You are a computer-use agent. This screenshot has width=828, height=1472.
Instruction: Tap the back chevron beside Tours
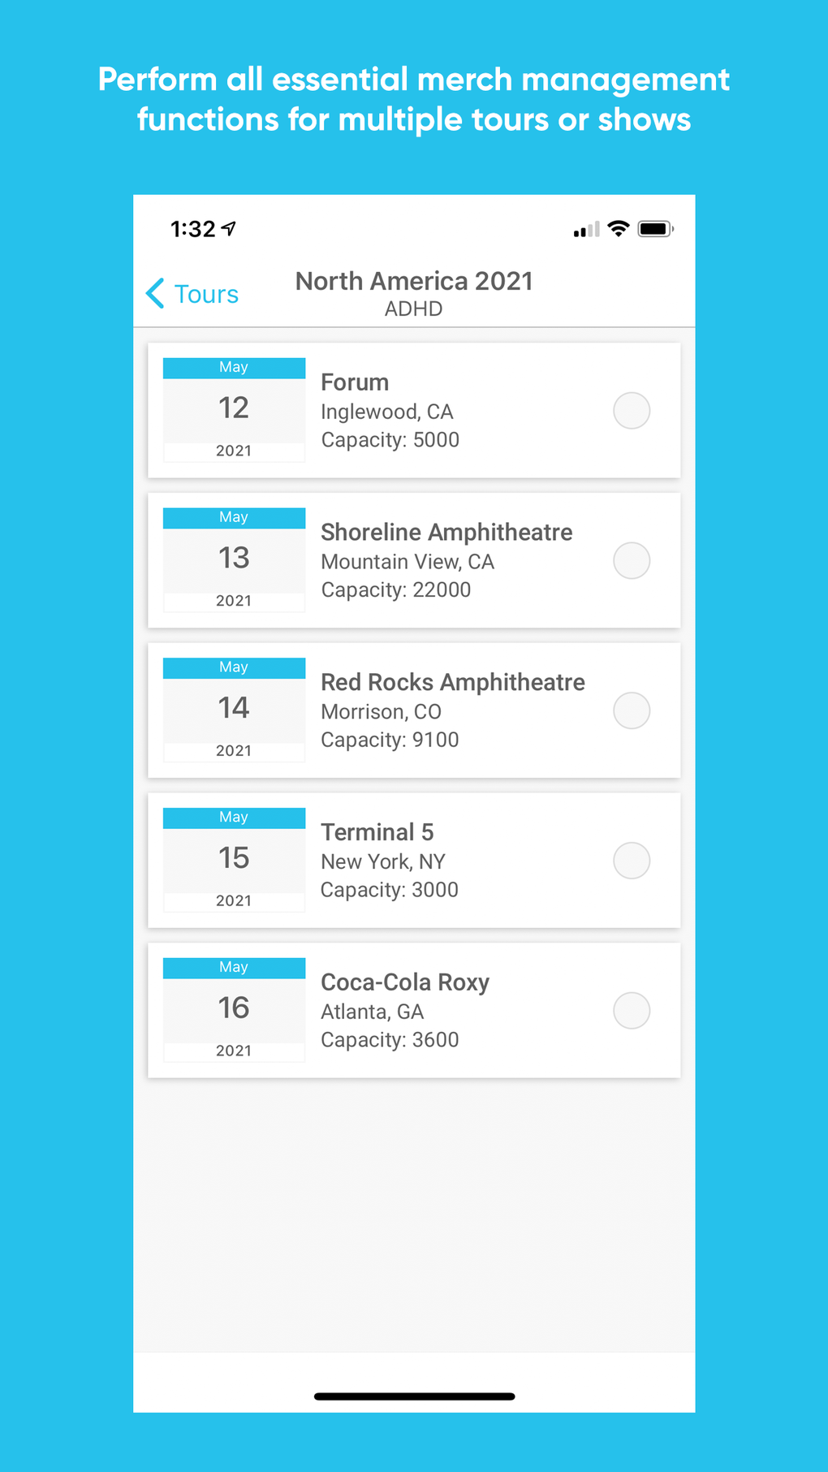click(x=155, y=293)
